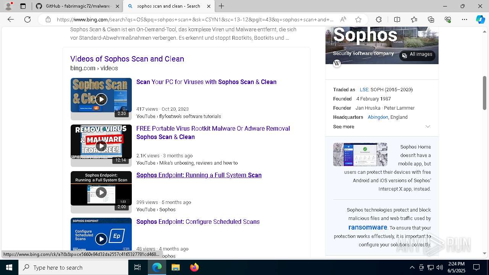Go back to previous page
This screenshot has height=275, width=489.
pos(11,19)
